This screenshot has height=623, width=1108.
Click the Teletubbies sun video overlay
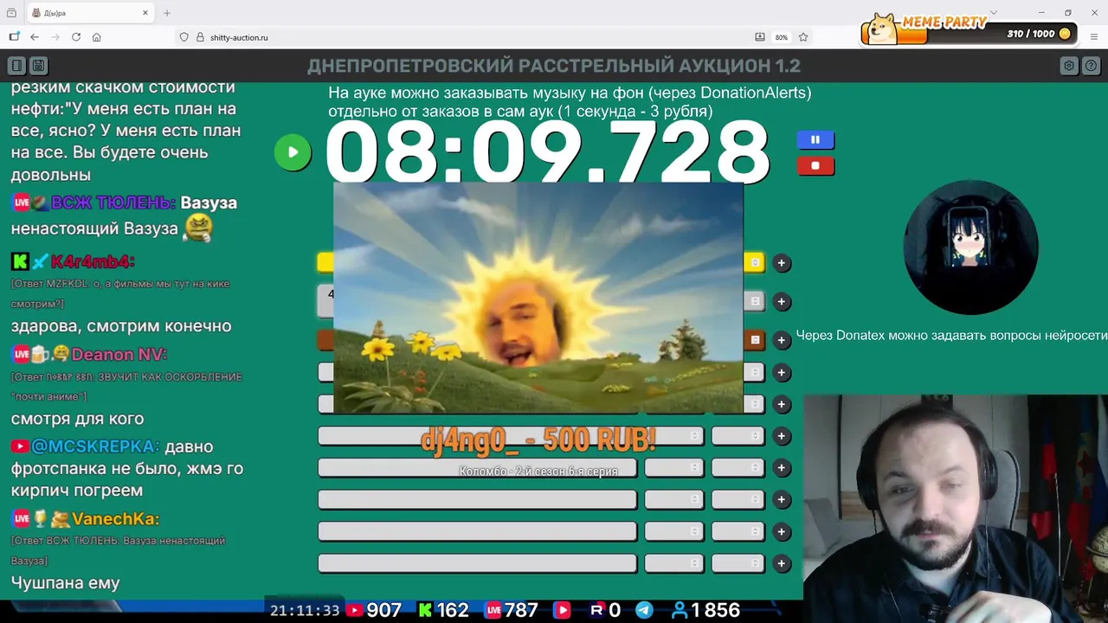tap(538, 299)
